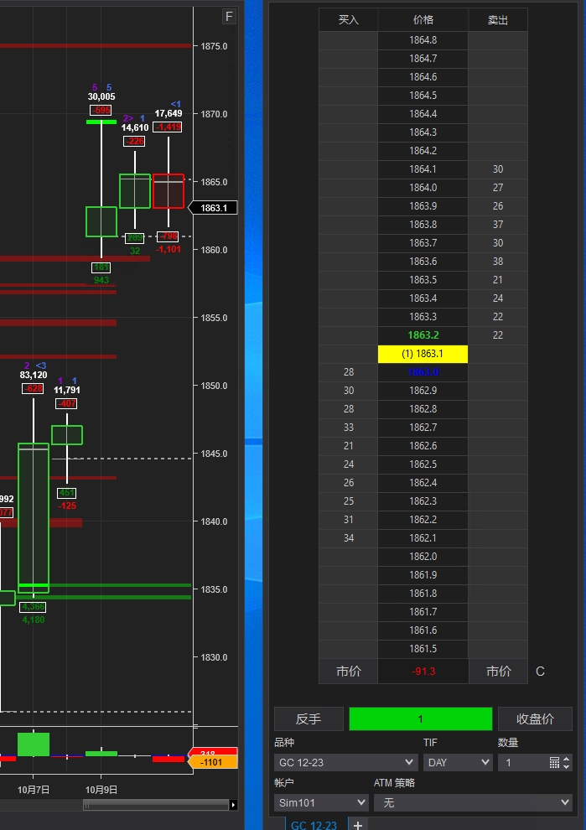This screenshot has height=830, width=586.
Task: Click sell cell 26 at price 1863.9
Action: point(498,206)
